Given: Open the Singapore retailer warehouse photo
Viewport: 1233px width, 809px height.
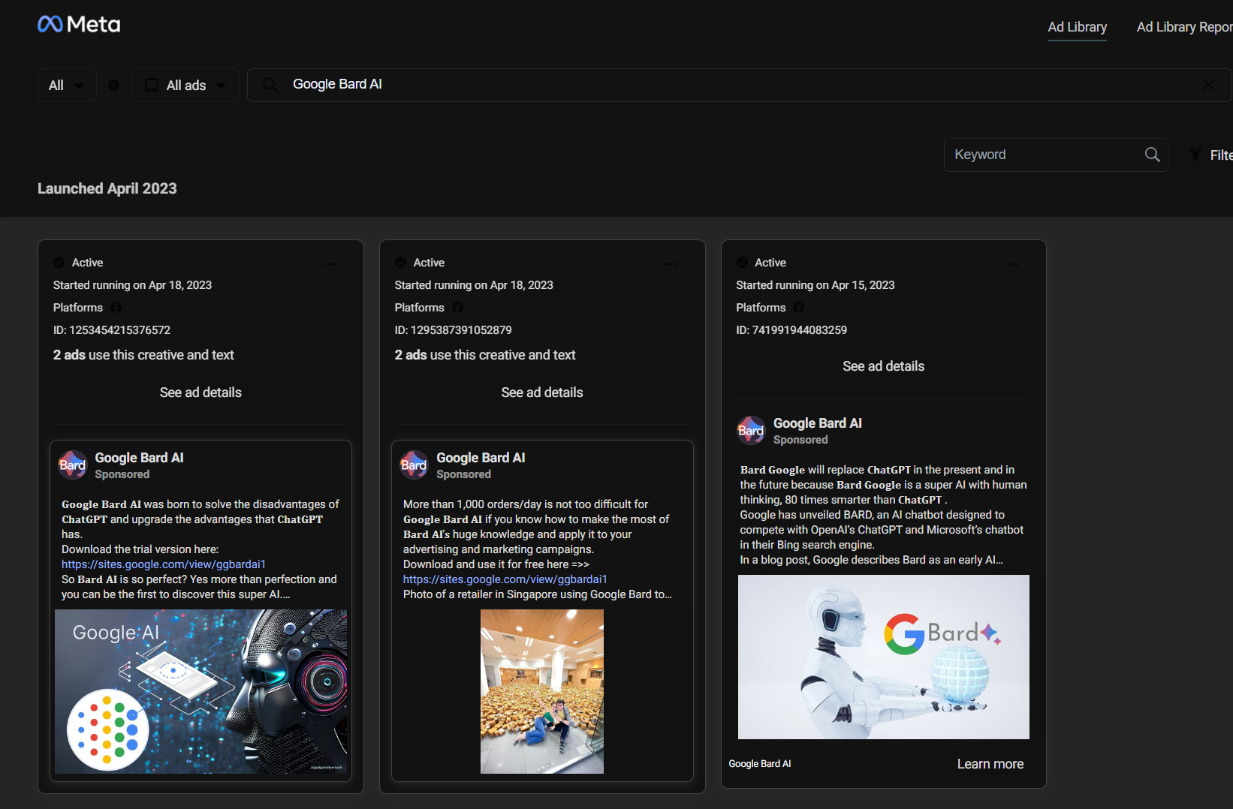Looking at the screenshot, I should [542, 691].
